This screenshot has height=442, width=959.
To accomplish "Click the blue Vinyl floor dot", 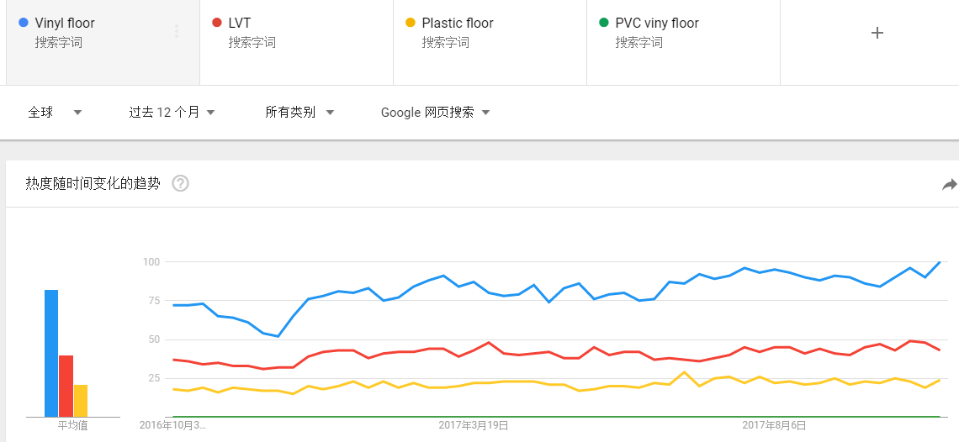I will click(24, 24).
